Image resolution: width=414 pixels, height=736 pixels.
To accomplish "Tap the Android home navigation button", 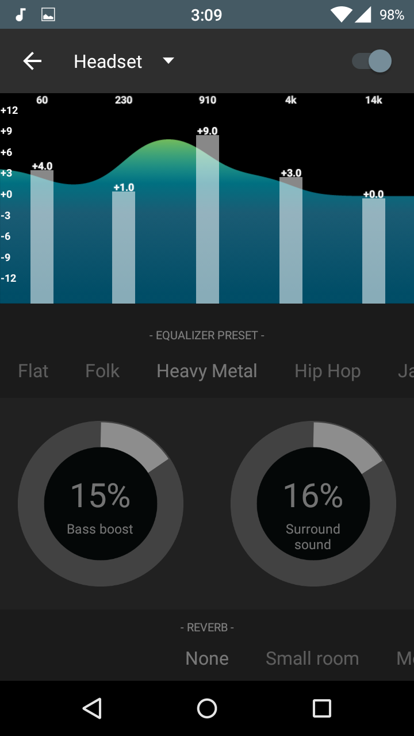I will [x=207, y=708].
